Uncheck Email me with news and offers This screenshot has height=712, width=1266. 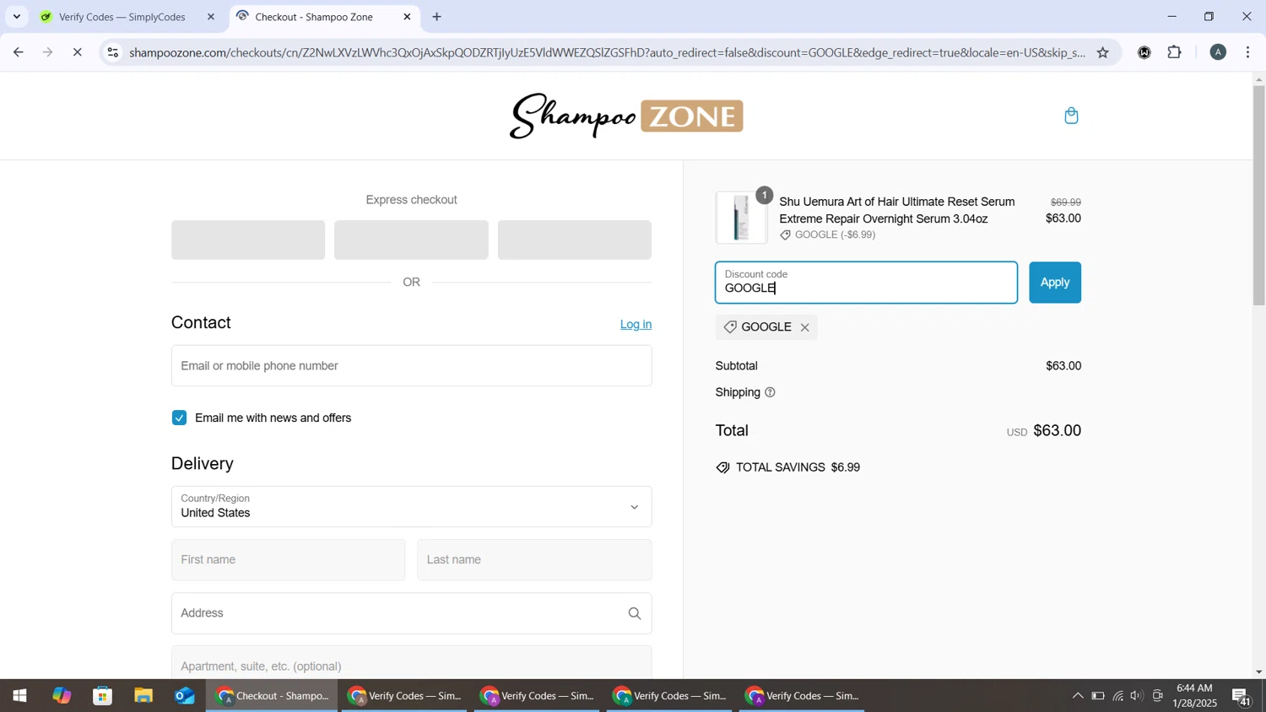tap(179, 418)
